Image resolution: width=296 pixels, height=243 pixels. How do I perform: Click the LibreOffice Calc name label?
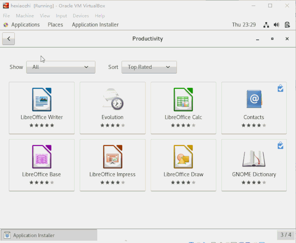pyautogui.click(x=183, y=117)
